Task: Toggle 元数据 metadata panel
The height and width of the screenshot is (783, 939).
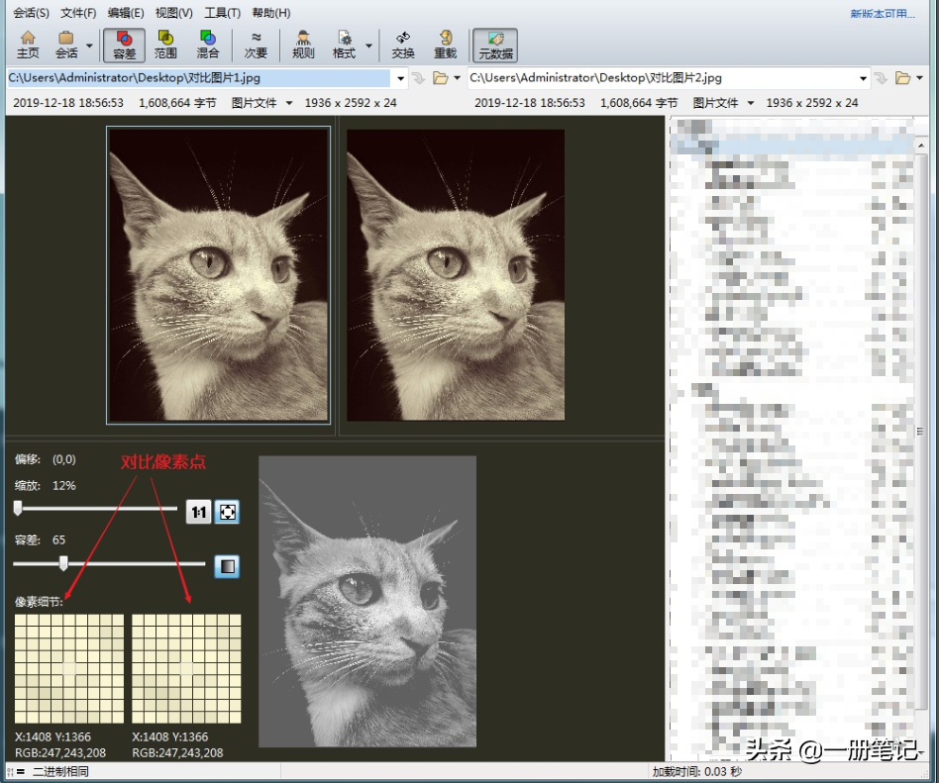Action: pos(495,45)
